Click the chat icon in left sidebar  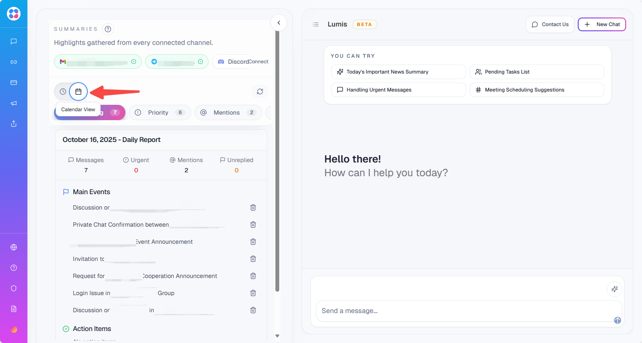coord(14,41)
